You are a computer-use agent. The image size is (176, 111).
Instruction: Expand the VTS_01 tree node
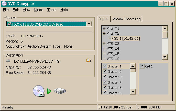coord(104,28)
